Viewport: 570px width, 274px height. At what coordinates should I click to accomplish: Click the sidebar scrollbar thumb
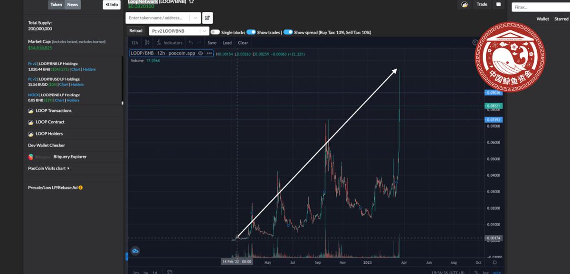(x=122, y=103)
